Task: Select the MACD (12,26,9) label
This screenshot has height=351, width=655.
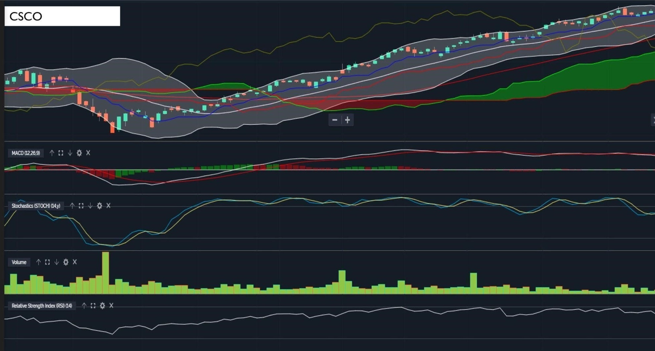Action: point(26,153)
